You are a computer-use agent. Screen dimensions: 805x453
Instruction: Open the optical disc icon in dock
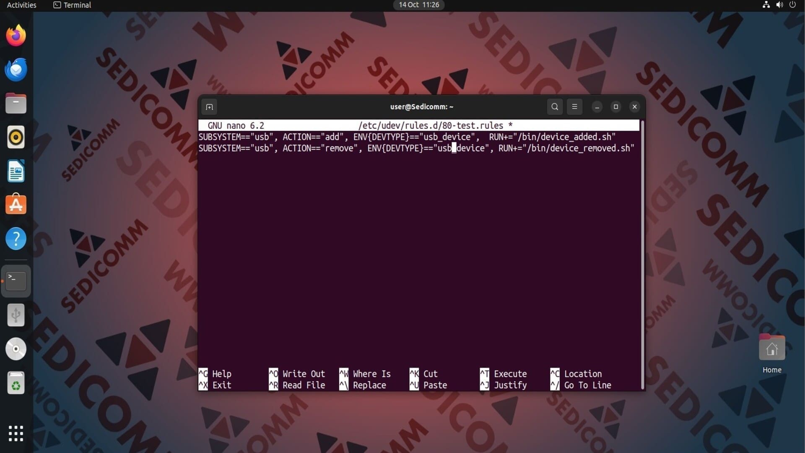(16, 349)
